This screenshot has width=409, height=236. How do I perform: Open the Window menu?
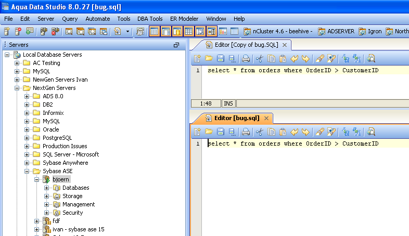tap(216, 19)
